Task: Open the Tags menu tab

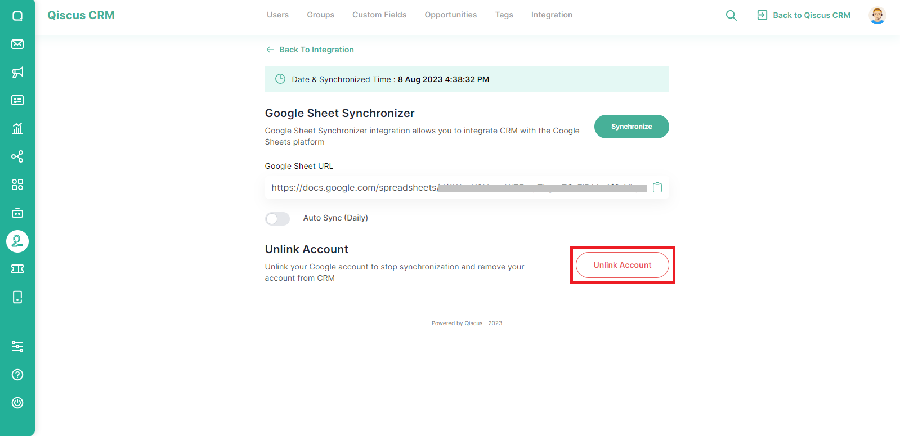Action: 504,15
